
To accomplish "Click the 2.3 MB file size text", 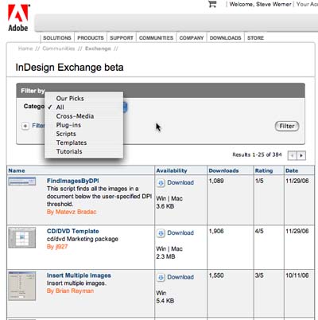I will point(165,256).
